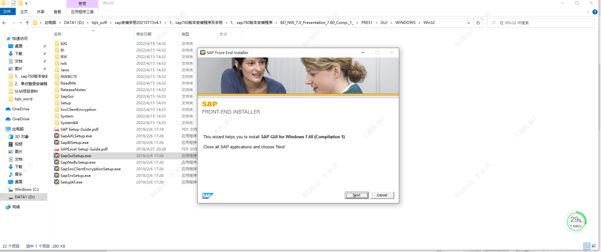
Task: Select the SapNwBcSetup.exe file icon
Action: [x=57, y=162]
